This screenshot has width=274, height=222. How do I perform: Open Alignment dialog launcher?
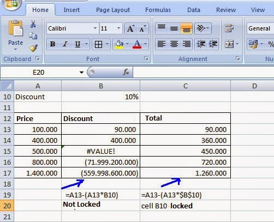[237, 58]
